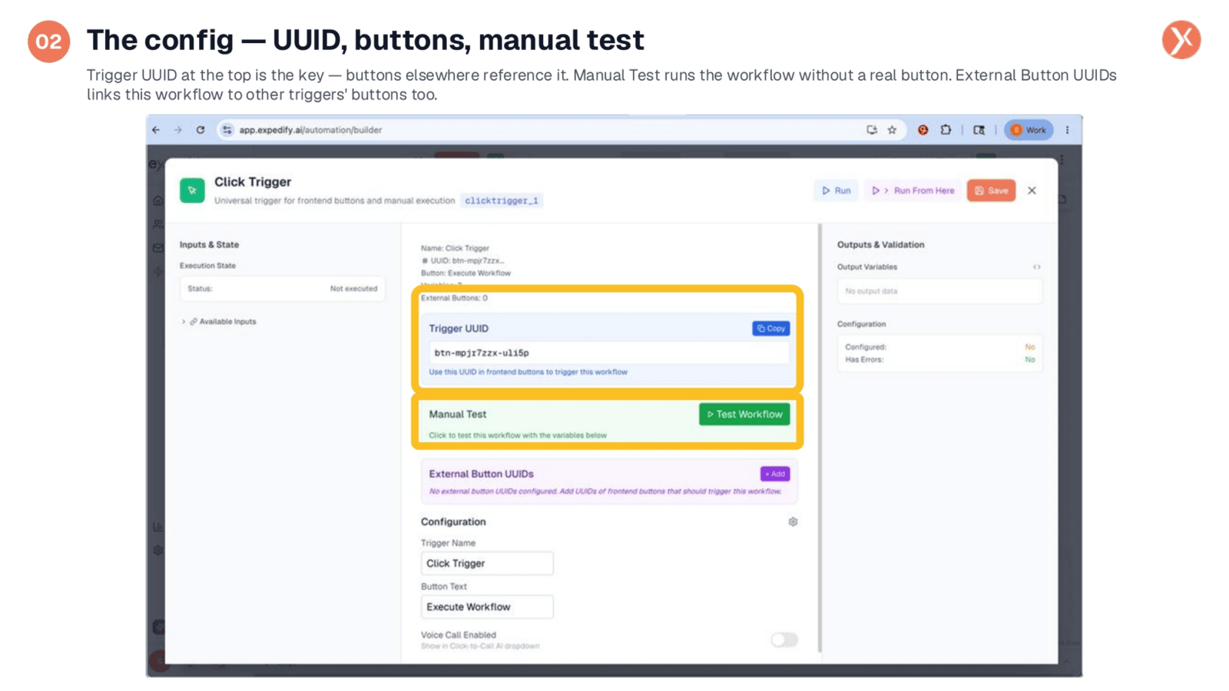Click the users icon in the background sidebar
This screenshot has width=1229, height=691.
(157, 224)
